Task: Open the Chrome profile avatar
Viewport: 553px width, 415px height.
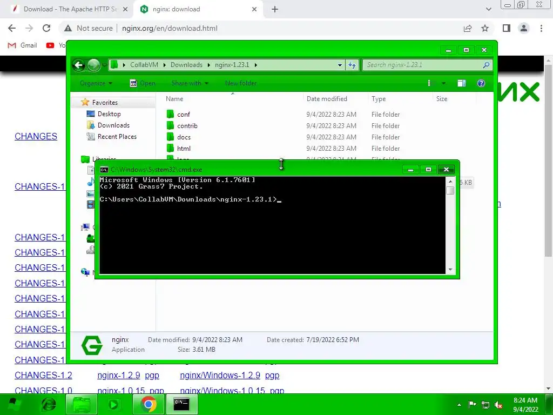Action: pyautogui.click(x=524, y=28)
